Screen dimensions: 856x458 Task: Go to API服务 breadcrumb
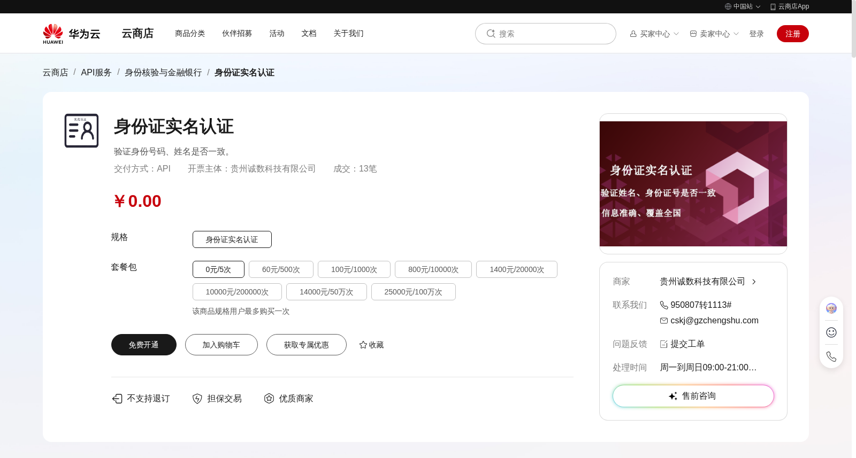point(96,73)
